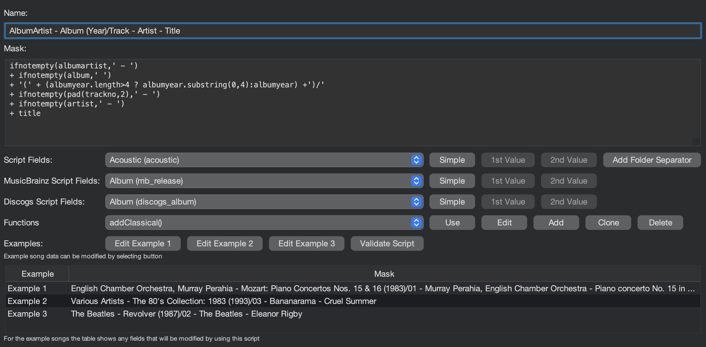Click Edit Example 2 button
This screenshot has width=706, height=347.
[225, 243]
